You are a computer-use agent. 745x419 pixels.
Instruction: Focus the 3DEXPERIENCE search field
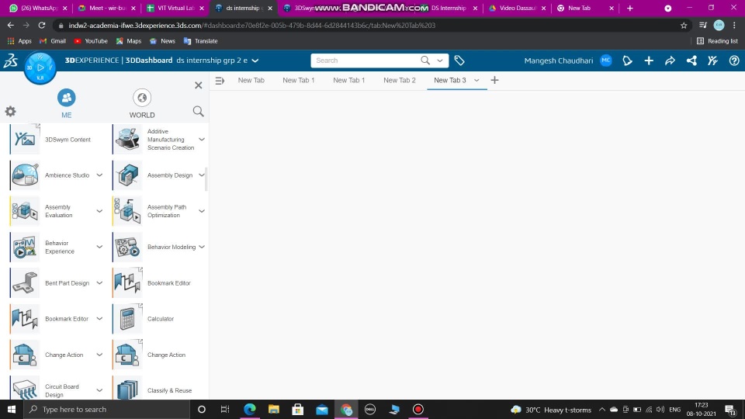click(365, 61)
